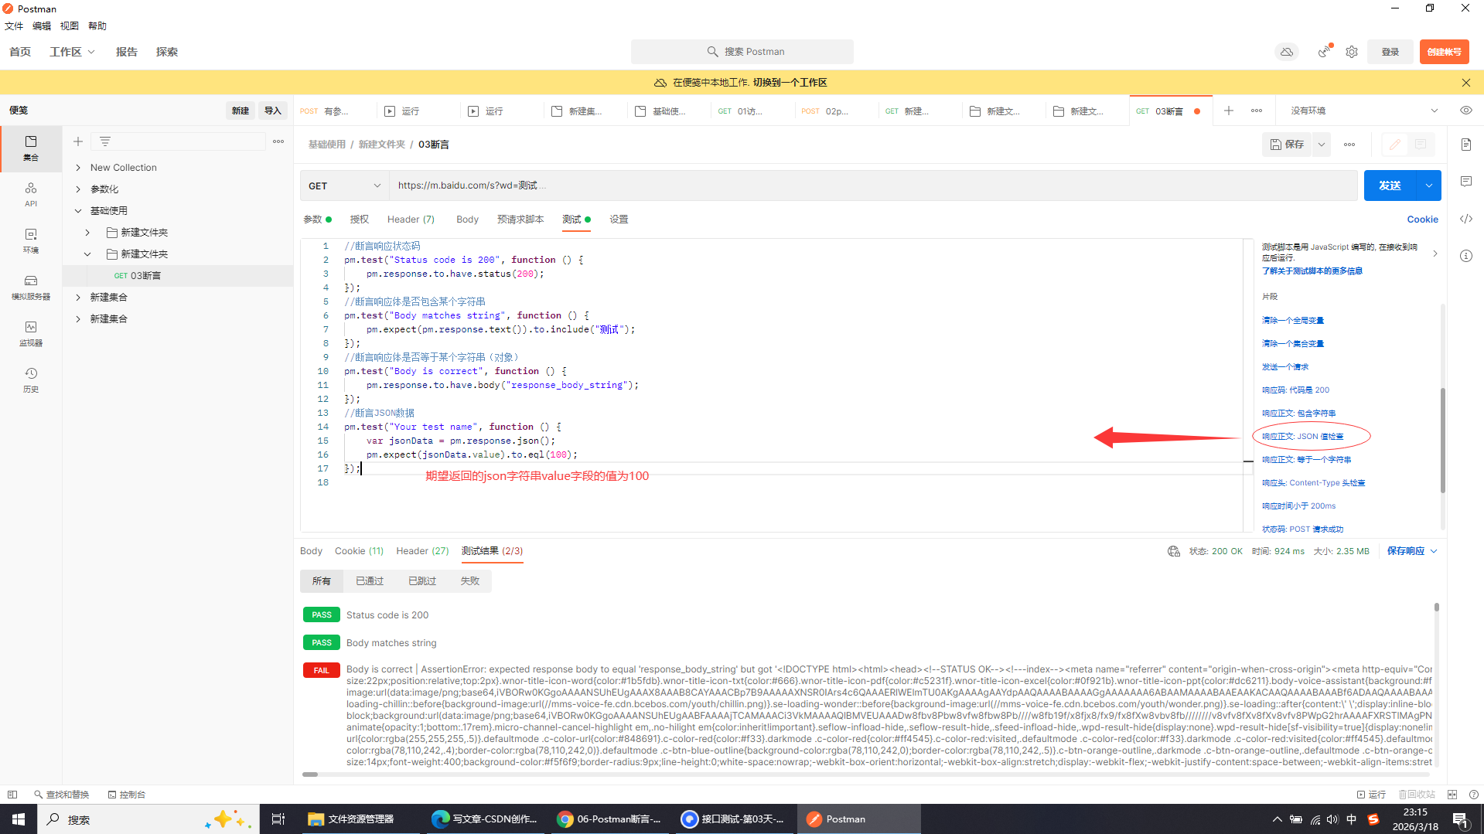Screen dimensions: 1484x834
Task: Filter test results by 失败 failed
Action: (x=470, y=581)
